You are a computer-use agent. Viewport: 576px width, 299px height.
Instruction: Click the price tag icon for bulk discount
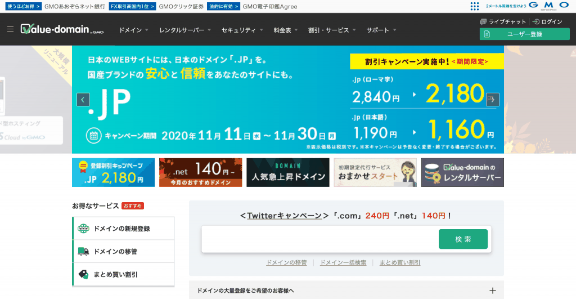click(83, 274)
